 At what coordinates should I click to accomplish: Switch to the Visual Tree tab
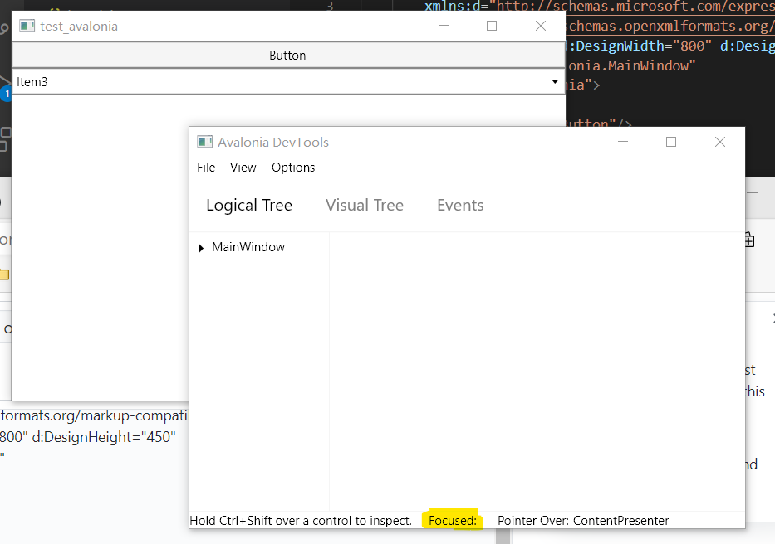pyautogui.click(x=364, y=205)
